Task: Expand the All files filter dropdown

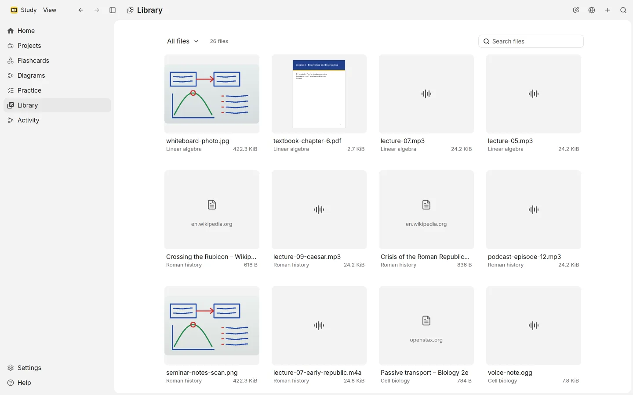Action: tap(183, 41)
